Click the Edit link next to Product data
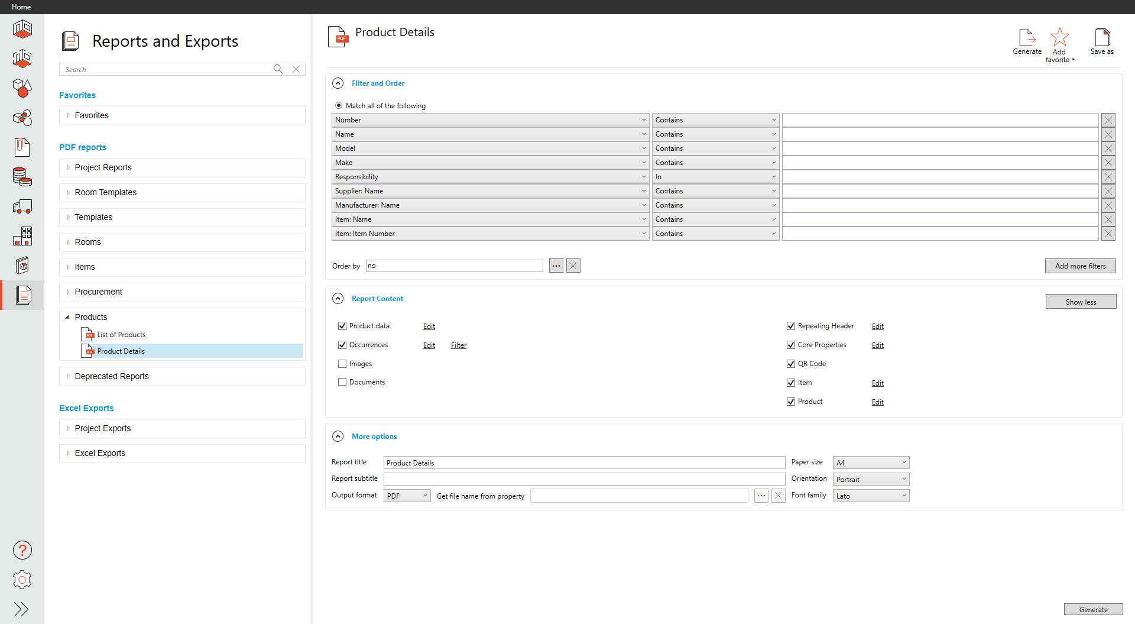 [x=429, y=326]
